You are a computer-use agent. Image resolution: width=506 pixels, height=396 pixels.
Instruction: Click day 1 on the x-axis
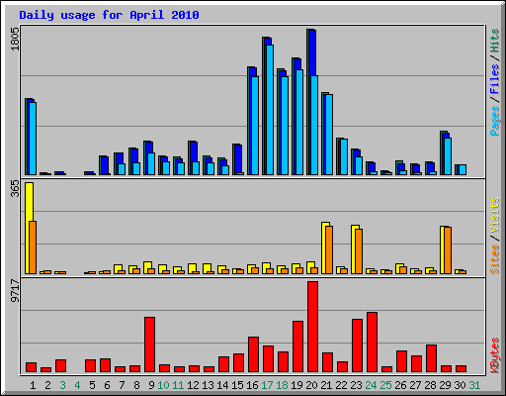[x=33, y=385]
